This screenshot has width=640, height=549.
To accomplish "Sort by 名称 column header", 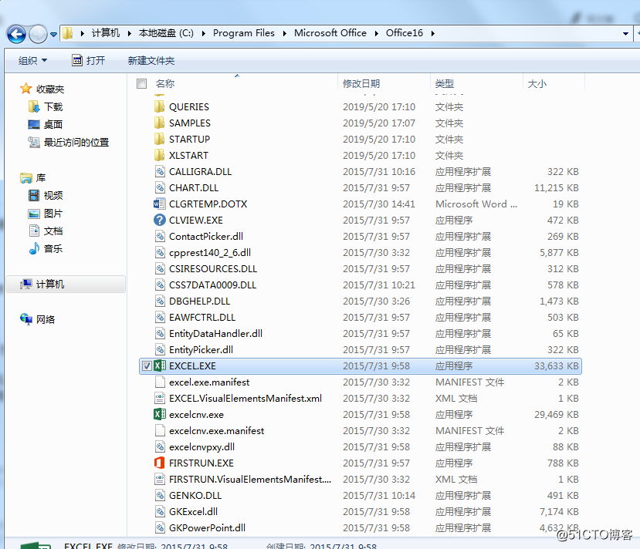I will coord(165,83).
